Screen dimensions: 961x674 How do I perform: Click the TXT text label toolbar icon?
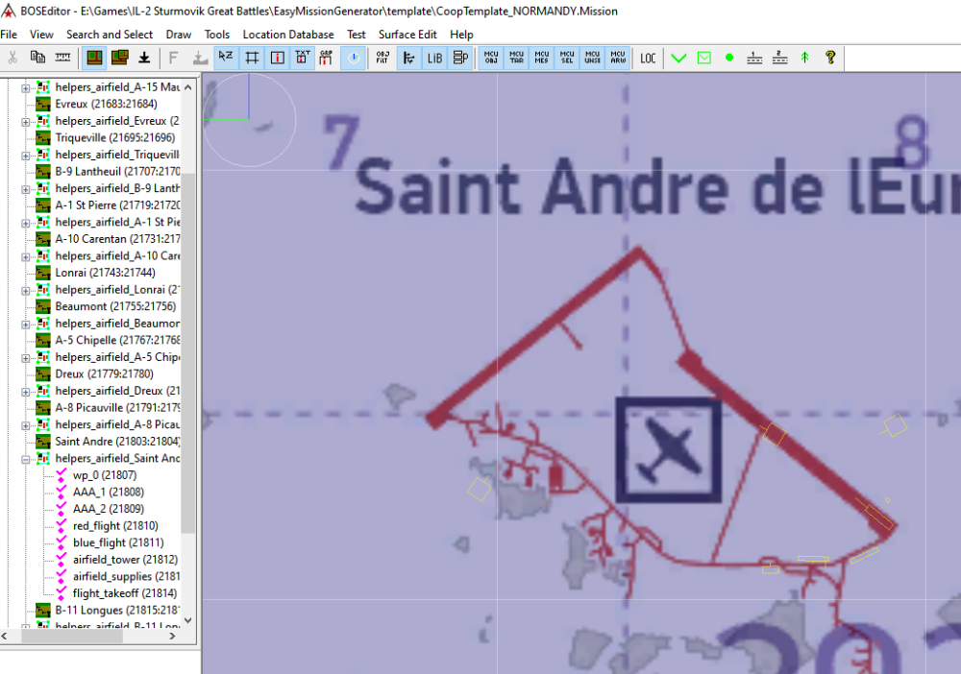click(302, 58)
